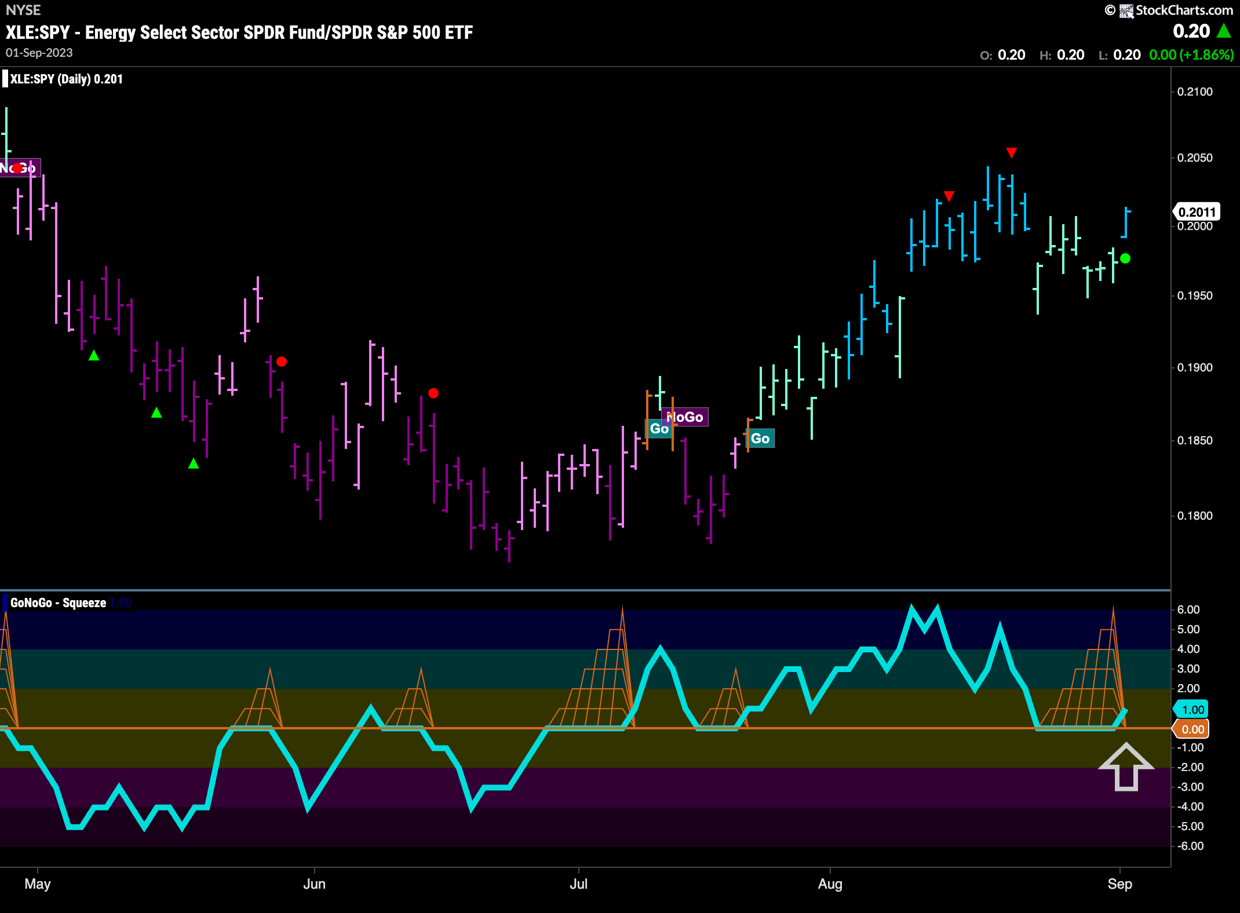Viewport: 1240px width, 913px height.
Task: Click the chart title XLE:SPY Energy Select Sector
Action: pos(239,32)
